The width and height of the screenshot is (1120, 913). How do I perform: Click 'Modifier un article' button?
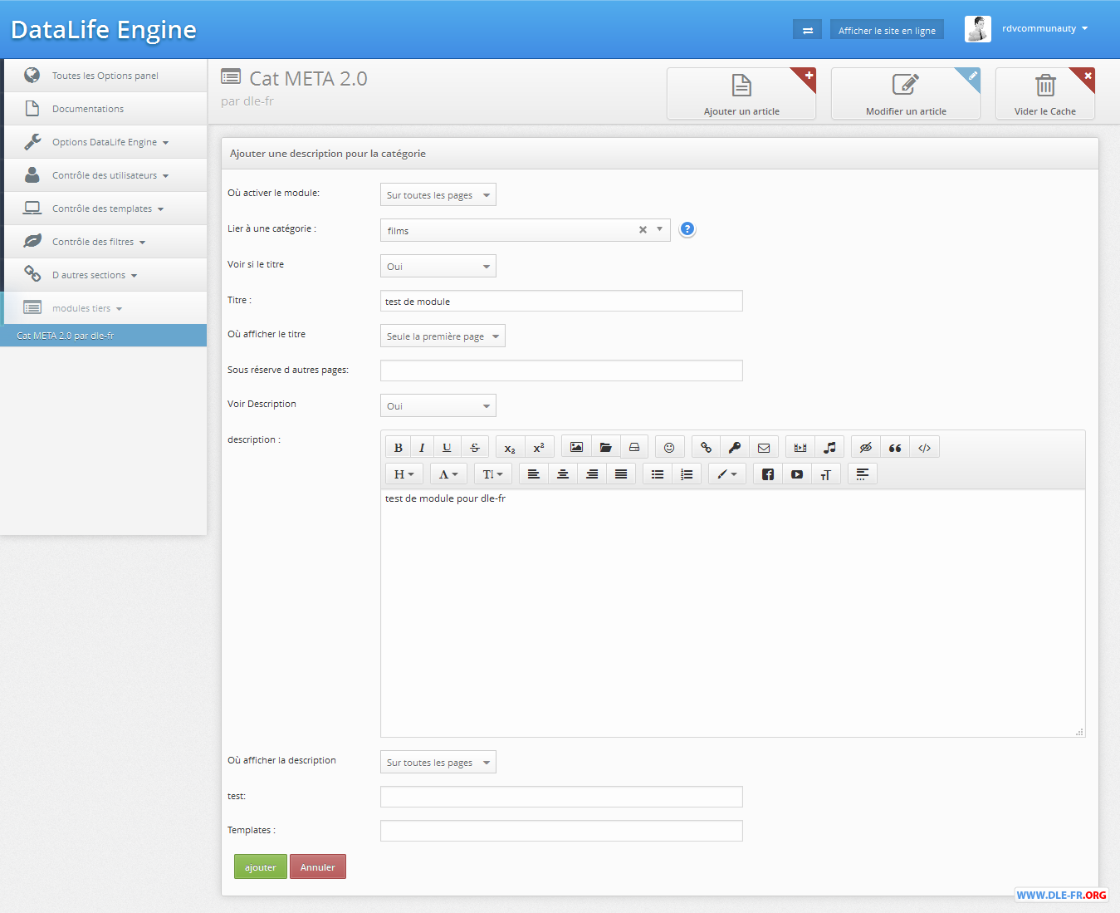[906, 94]
